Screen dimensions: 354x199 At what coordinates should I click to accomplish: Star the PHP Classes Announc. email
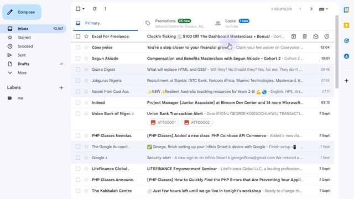[x=86, y=180]
